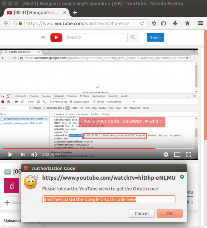This screenshot has height=228, width=207.
Task: Go to Firefox home page icon
Action: 187,23
